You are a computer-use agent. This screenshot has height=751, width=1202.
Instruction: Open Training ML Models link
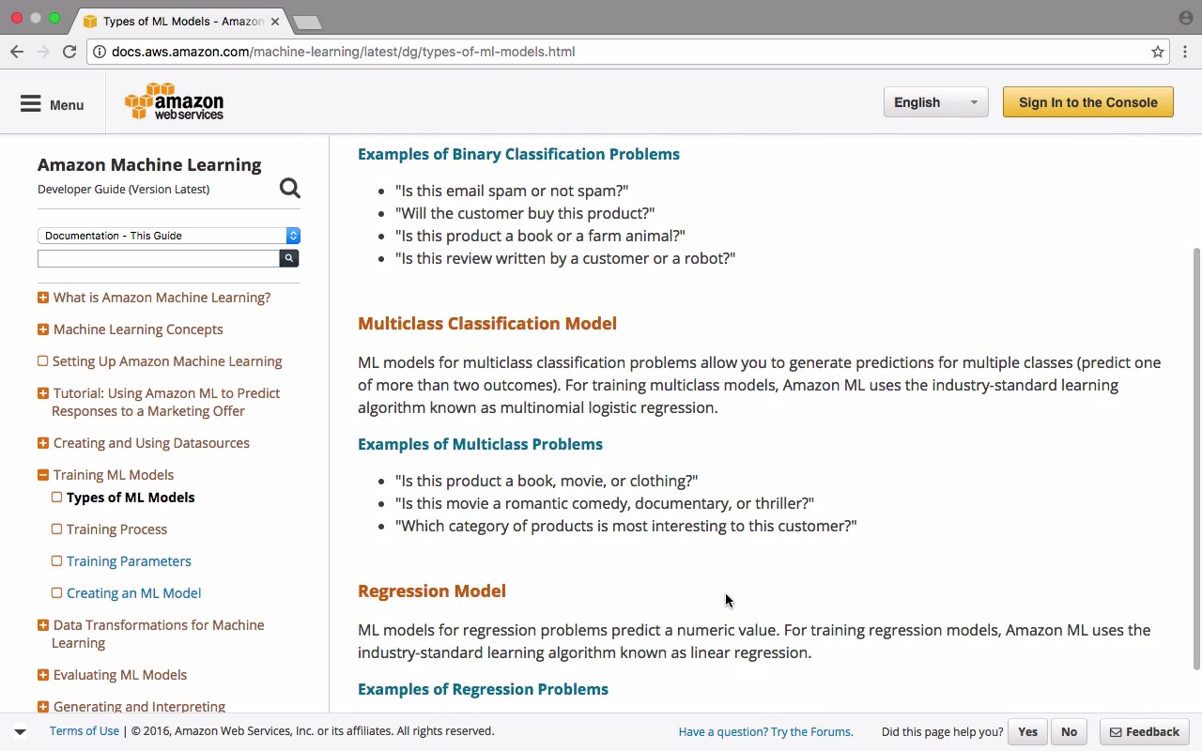pyautogui.click(x=114, y=475)
